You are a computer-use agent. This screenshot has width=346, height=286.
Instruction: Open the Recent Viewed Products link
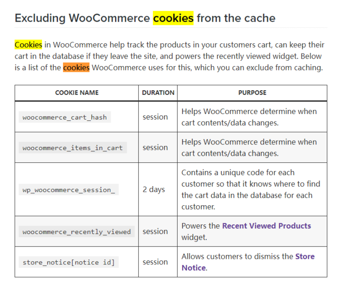click(x=266, y=226)
